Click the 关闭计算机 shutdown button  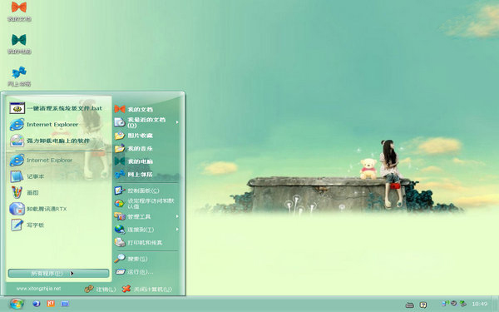pyautogui.click(x=147, y=289)
